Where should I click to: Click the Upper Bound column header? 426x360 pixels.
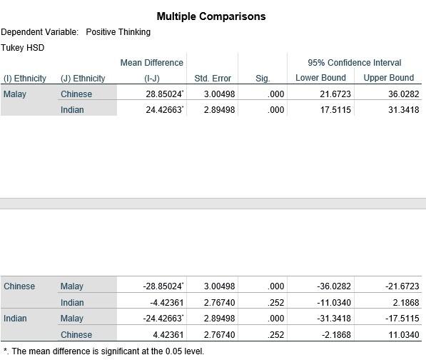pos(388,78)
